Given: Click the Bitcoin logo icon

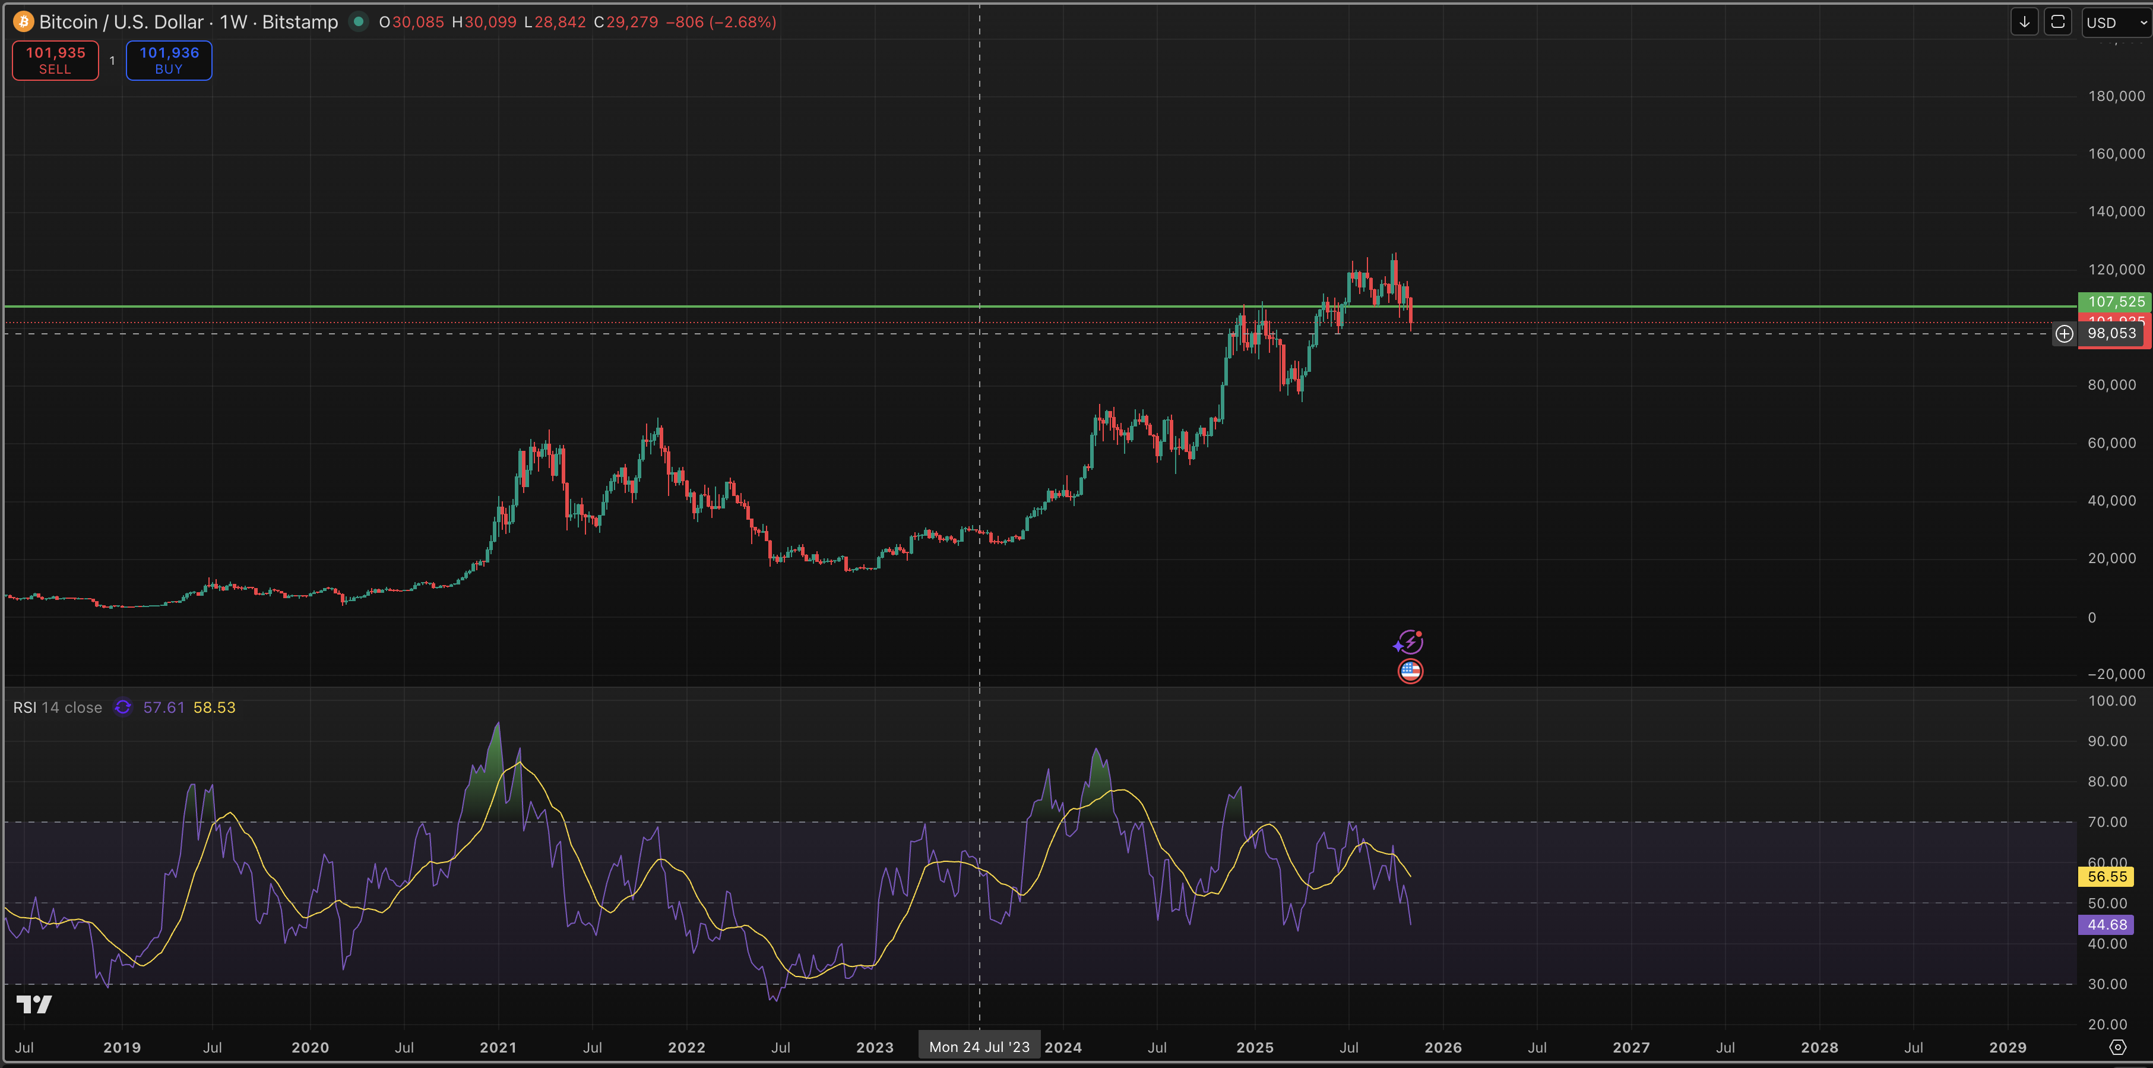Looking at the screenshot, I should click(23, 22).
